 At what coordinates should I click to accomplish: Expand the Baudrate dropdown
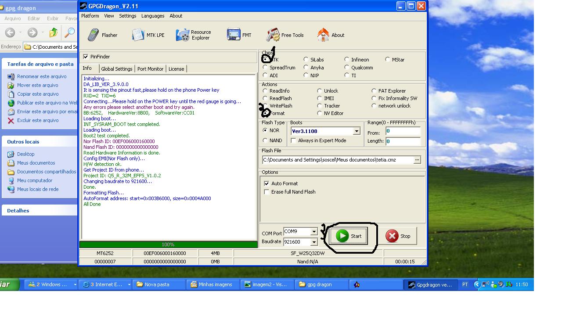pyautogui.click(x=314, y=242)
